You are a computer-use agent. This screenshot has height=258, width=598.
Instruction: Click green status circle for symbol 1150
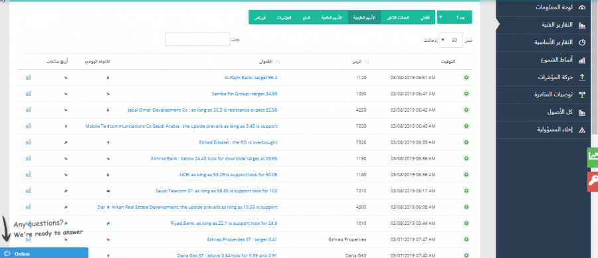point(466,158)
